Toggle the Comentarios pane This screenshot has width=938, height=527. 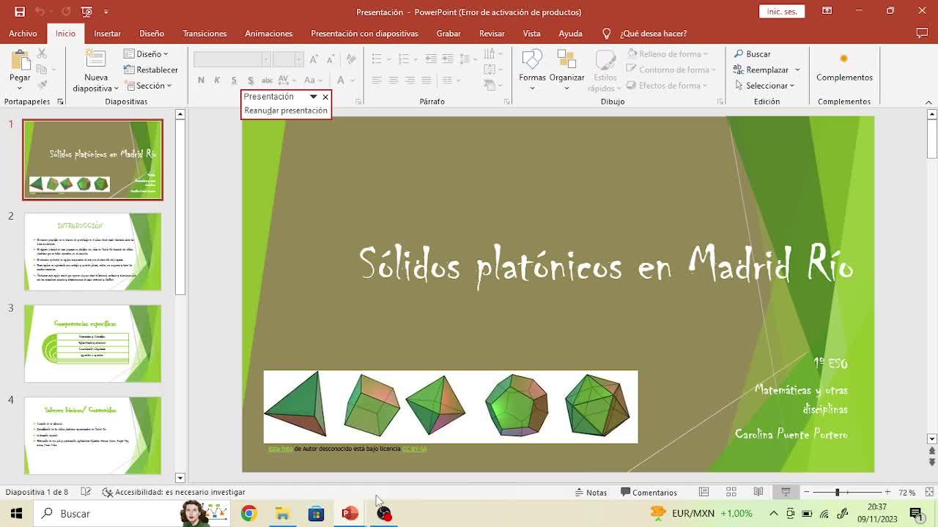click(649, 493)
